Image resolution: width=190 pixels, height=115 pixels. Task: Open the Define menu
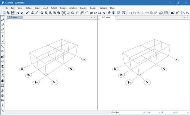(x=29, y=8)
